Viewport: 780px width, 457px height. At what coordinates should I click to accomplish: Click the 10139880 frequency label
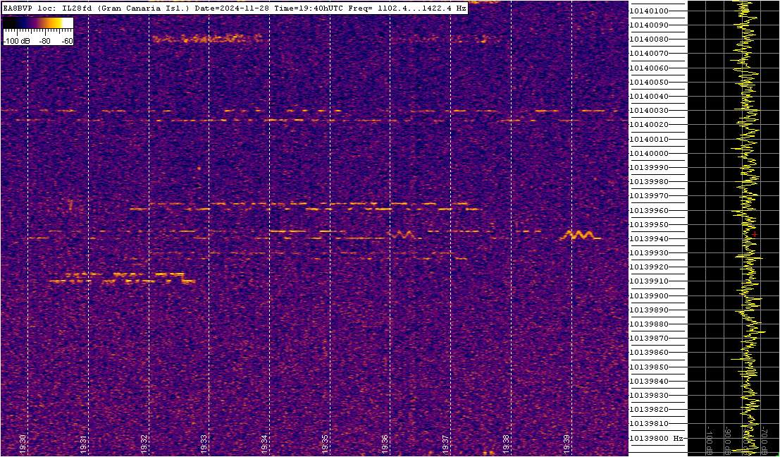(x=649, y=324)
